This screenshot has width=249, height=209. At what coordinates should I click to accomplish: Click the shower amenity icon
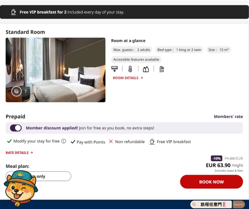point(162,69)
